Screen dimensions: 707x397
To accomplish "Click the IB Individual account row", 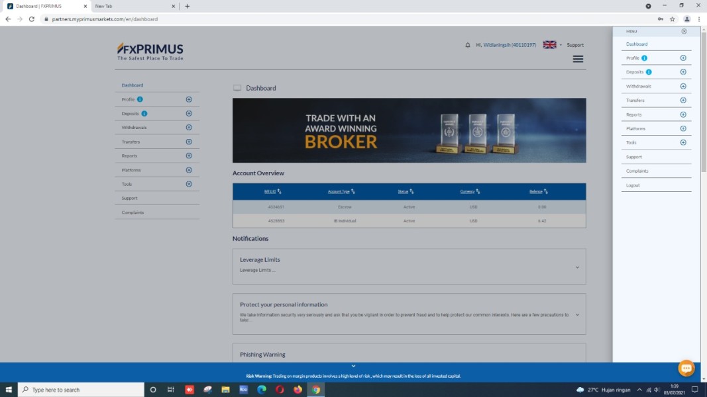I will pyautogui.click(x=409, y=221).
